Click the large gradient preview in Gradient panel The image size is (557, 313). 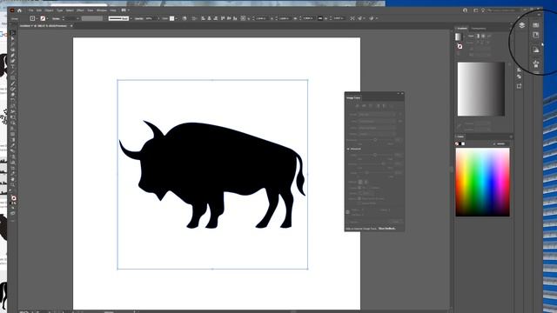click(x=481, y=89)
